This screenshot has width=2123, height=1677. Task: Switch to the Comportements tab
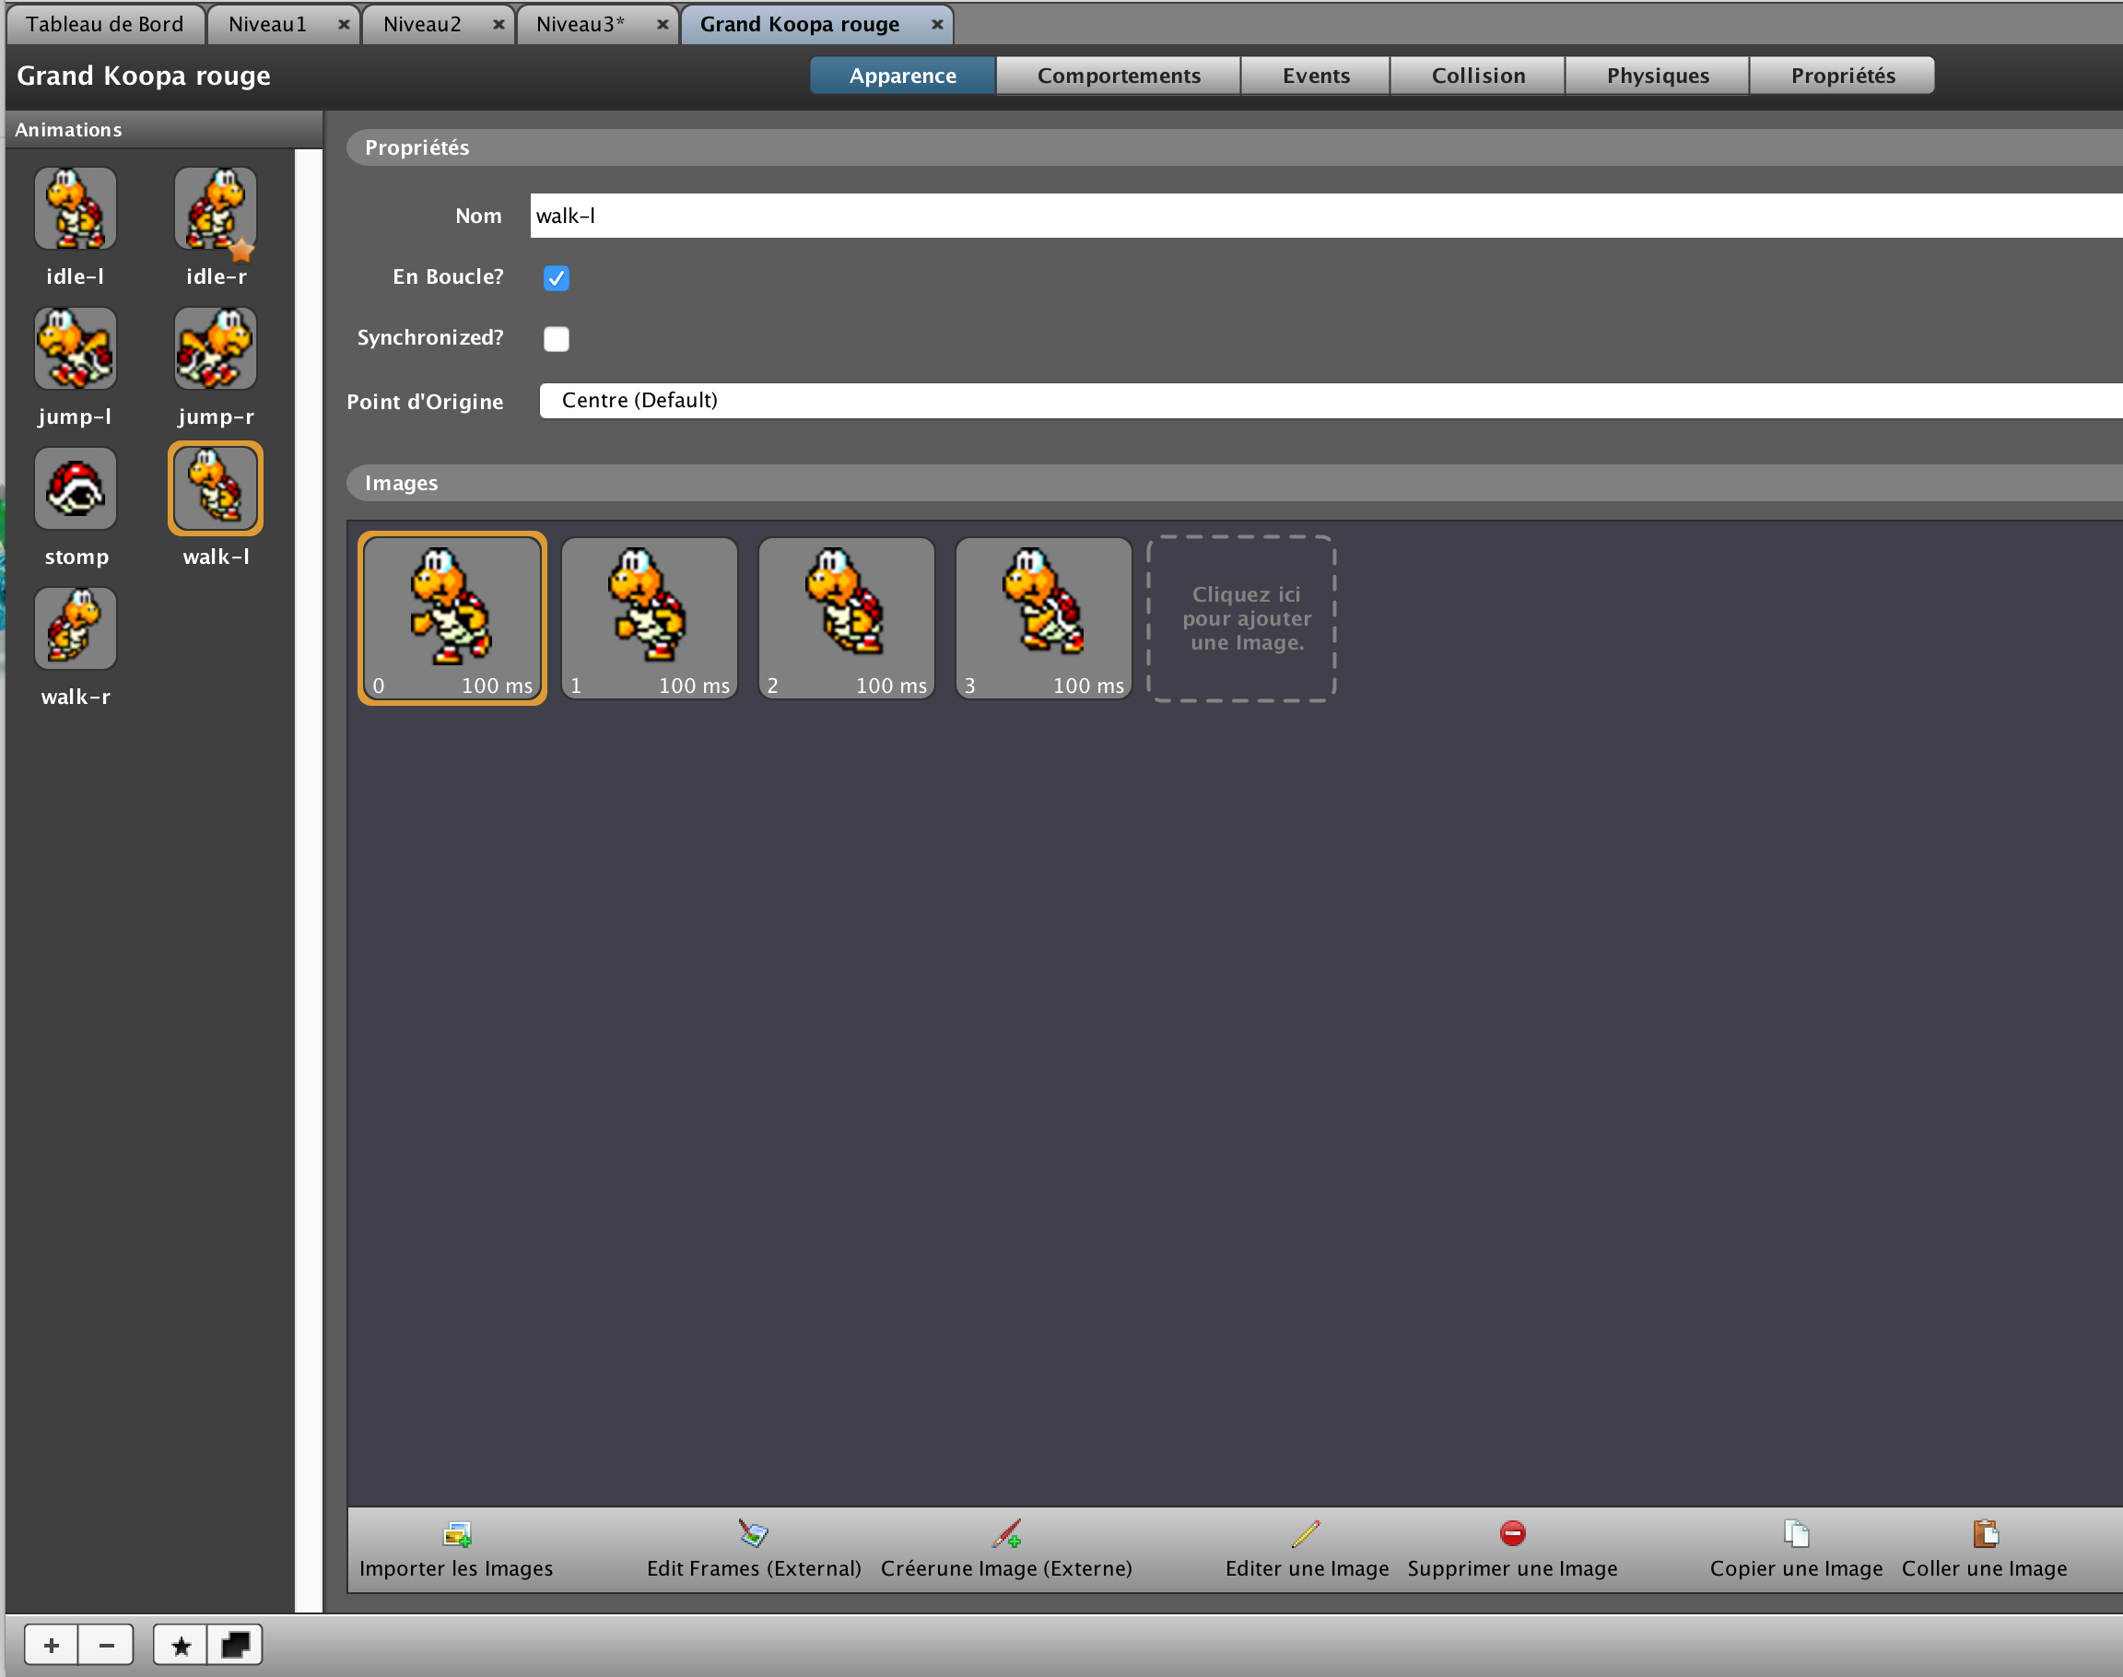1119,76
